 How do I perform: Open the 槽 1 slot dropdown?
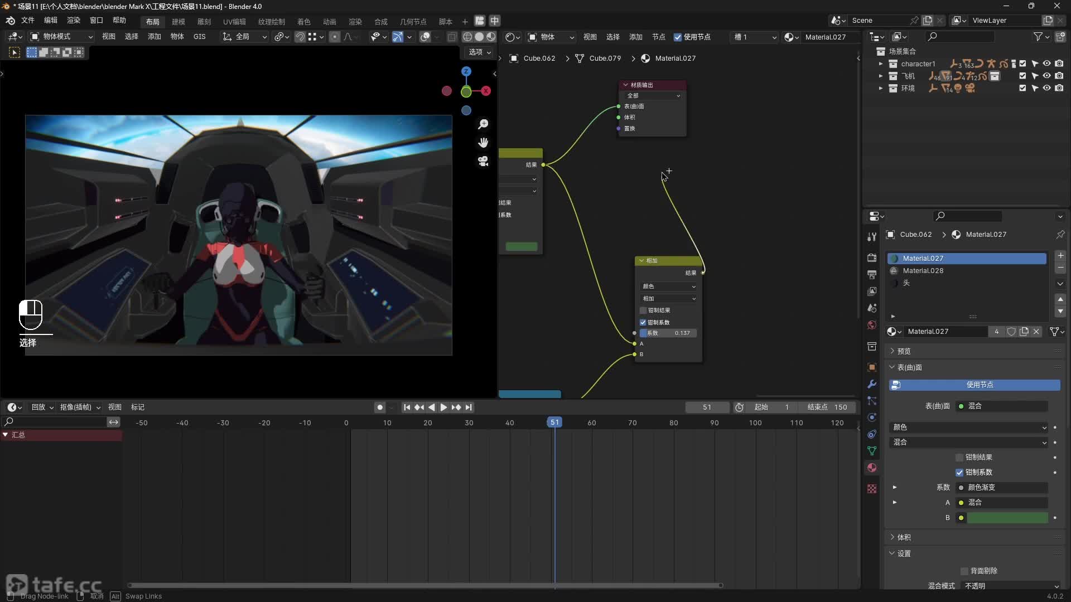pos(755,37)
